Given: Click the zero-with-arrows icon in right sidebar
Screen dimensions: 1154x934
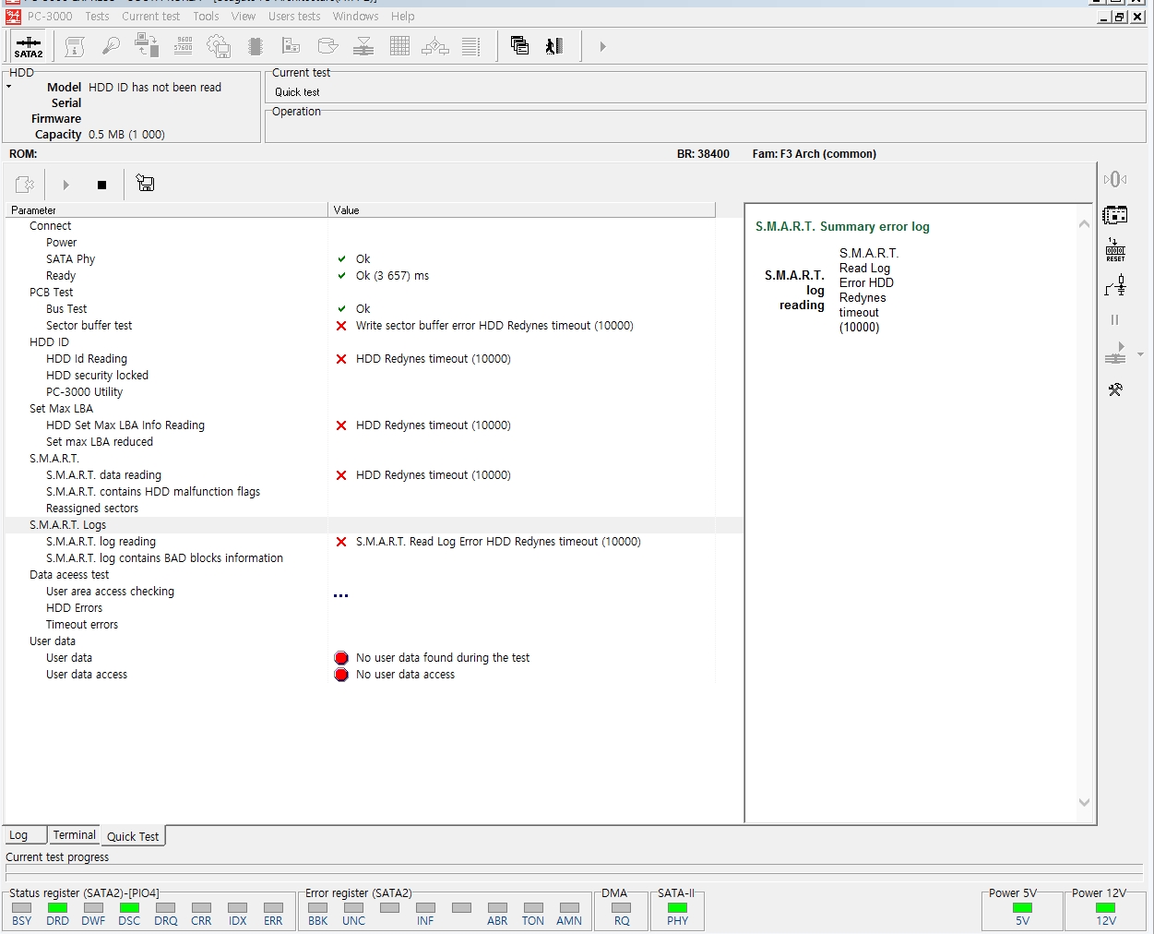Looking at the screenshot, I should [1115, 179].
